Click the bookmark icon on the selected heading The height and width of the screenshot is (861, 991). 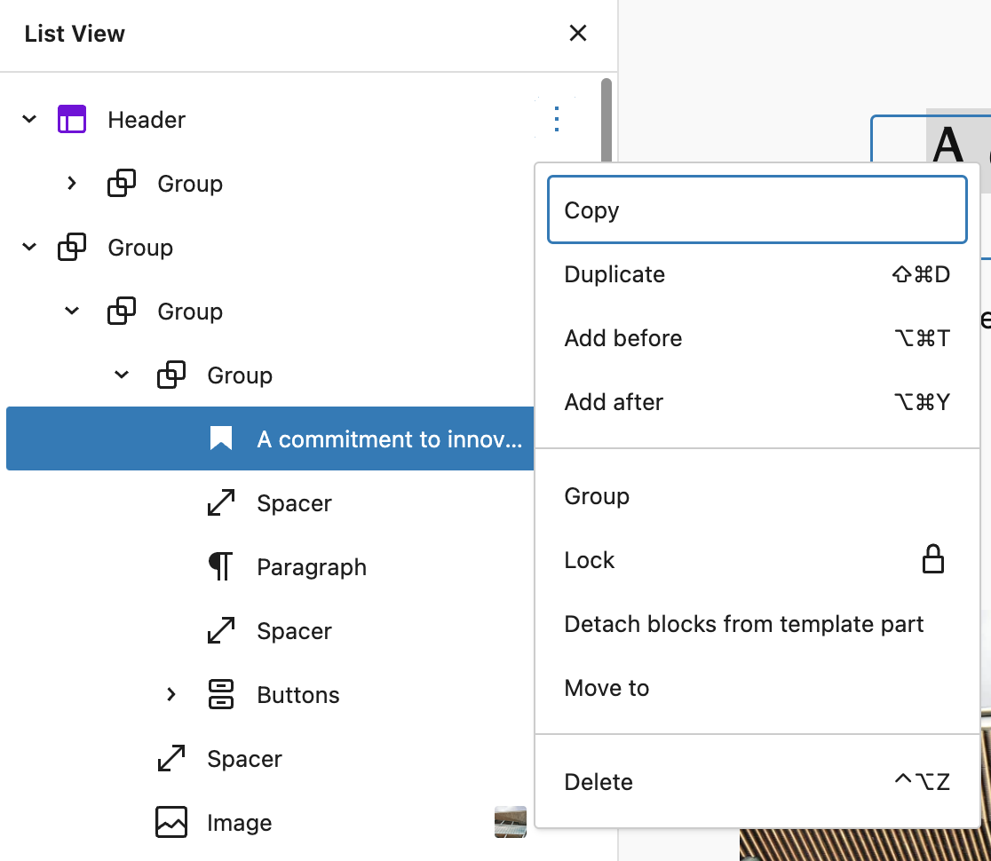[220, 438]
